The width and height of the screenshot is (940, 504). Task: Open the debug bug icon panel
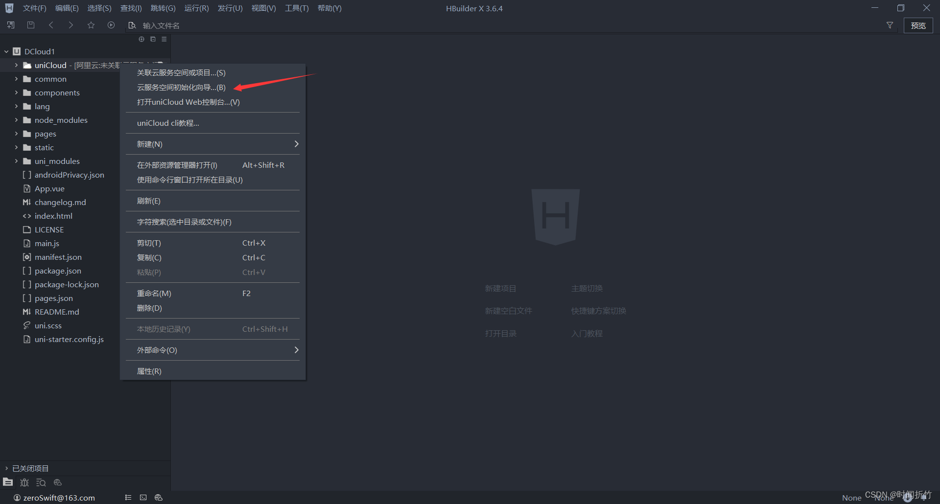pos(24,482)
